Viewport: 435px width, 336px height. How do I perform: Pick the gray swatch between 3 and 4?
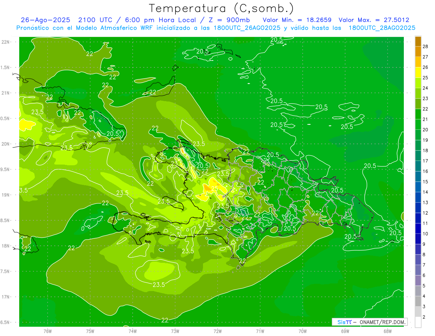[x=418, y=302]
